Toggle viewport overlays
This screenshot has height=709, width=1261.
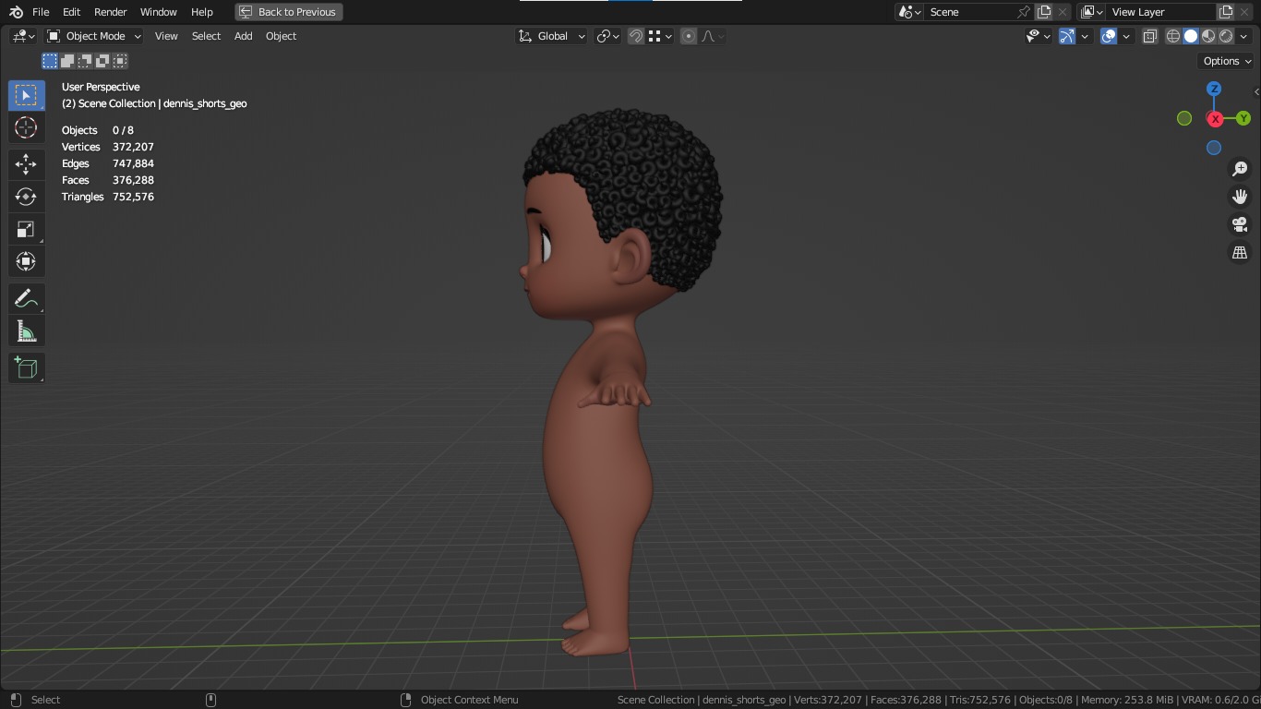tap(1109, 36)
